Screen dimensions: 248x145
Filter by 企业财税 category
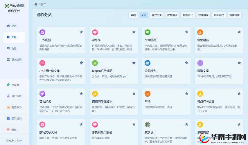[219, 15]
